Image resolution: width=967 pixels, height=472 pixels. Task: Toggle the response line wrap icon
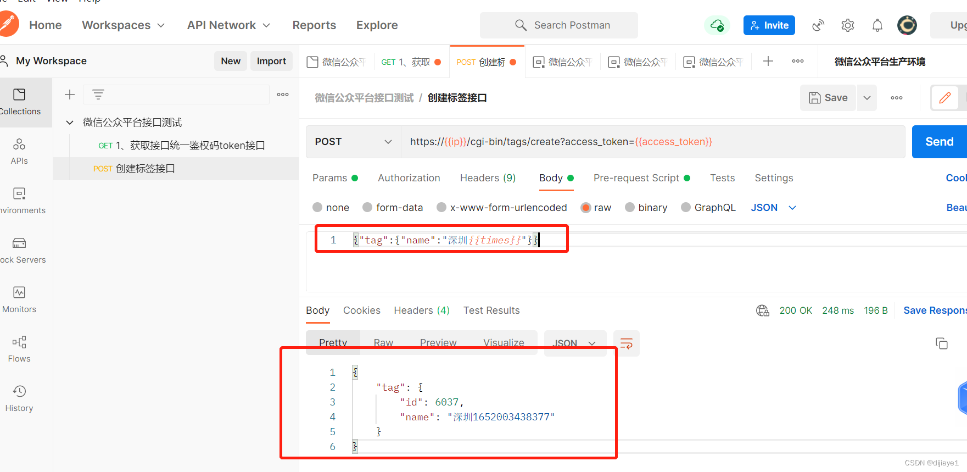(627, 343)
